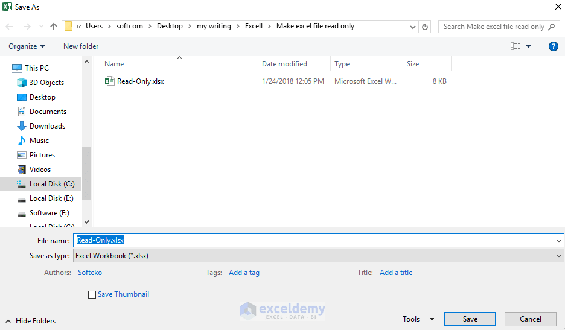
Task: Refresh the current folder view
Action: pyautogui.click(x=425, y=27)
